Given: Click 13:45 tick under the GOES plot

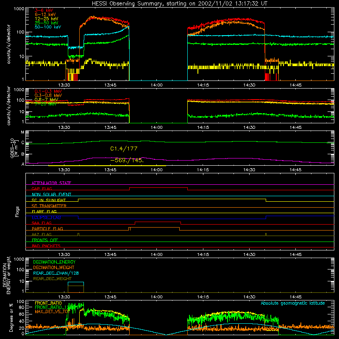Looking at the screenshot, I should tap(110, 170).
